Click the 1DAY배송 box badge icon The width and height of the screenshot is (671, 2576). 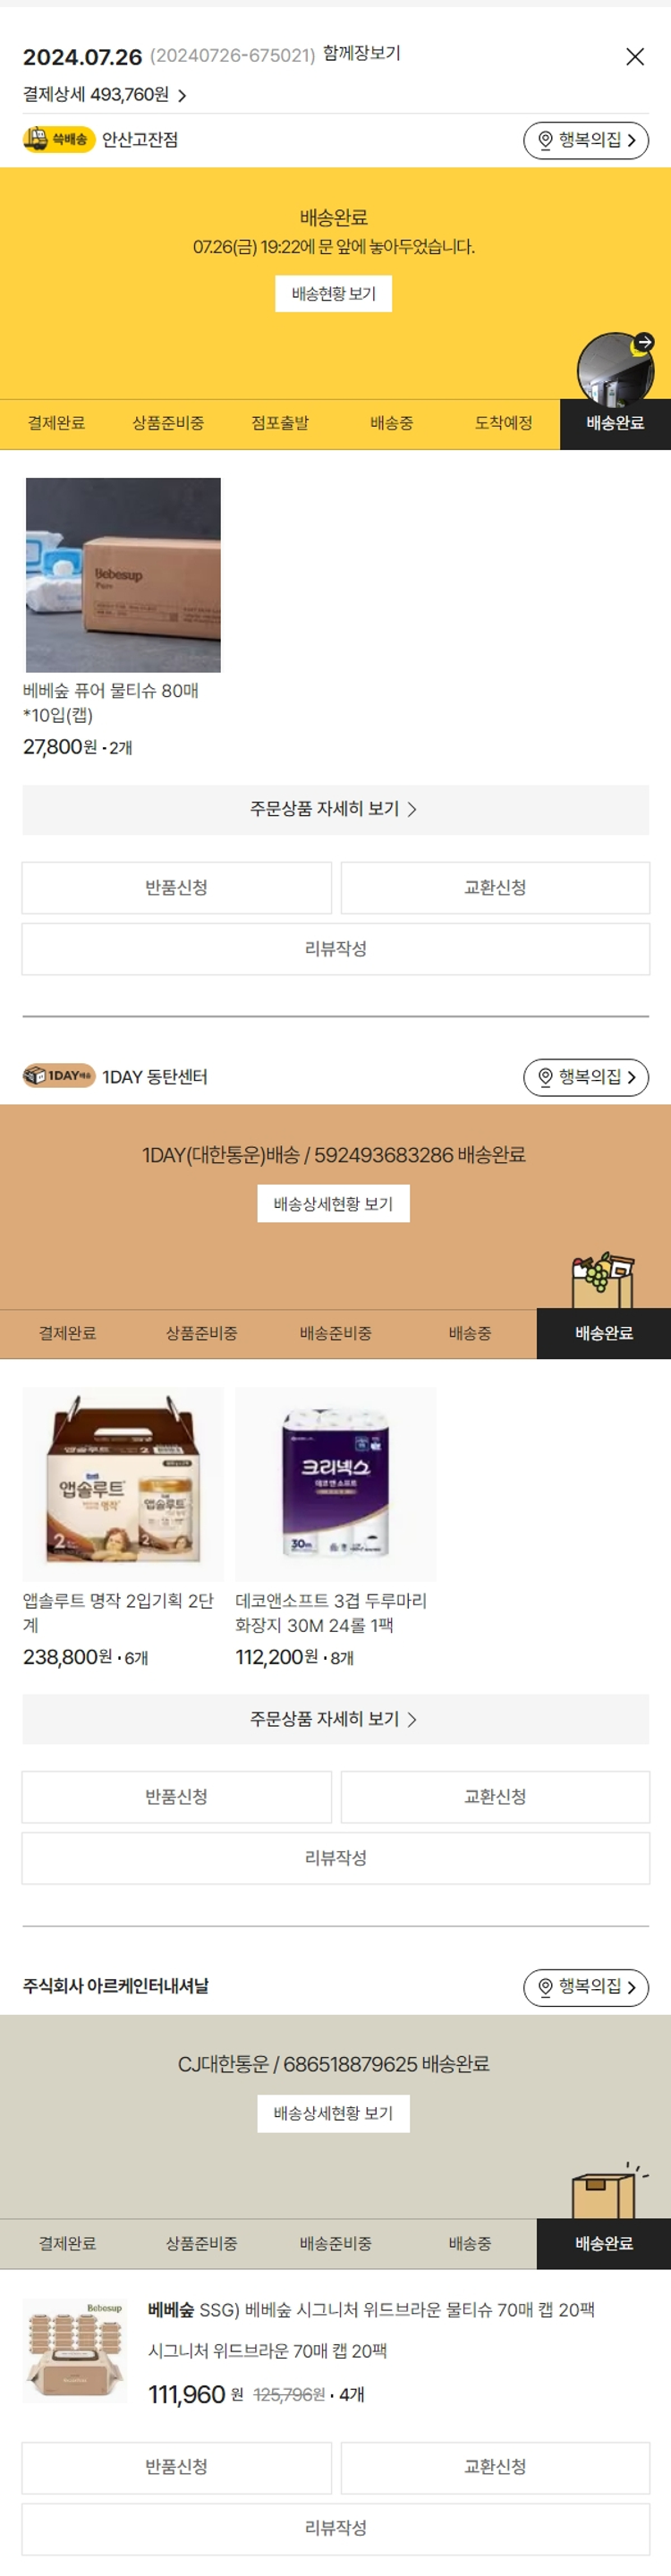coord(59,1076)
